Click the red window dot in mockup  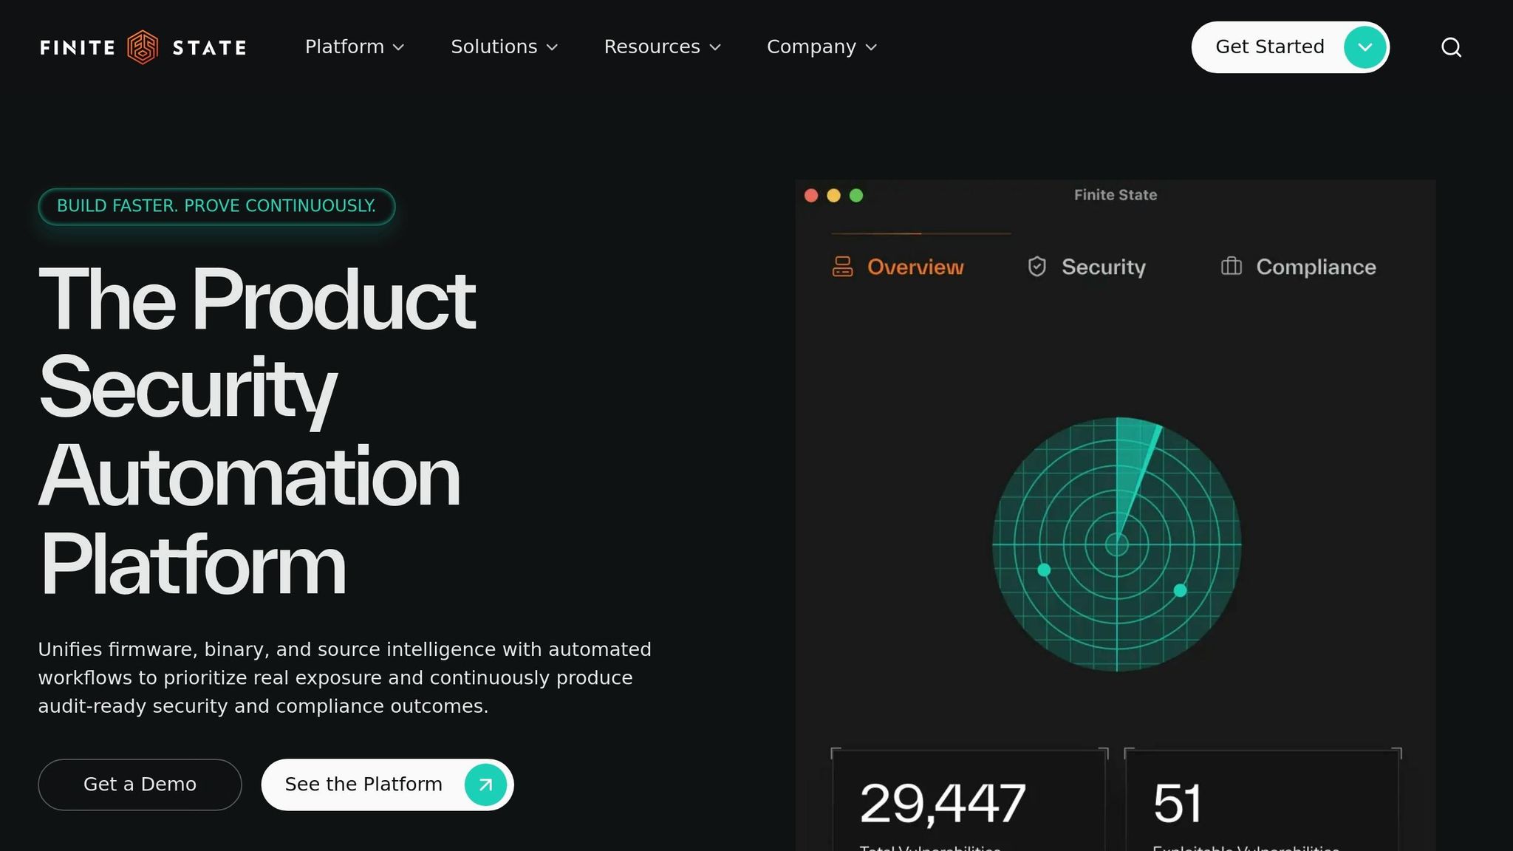[811, 196]
